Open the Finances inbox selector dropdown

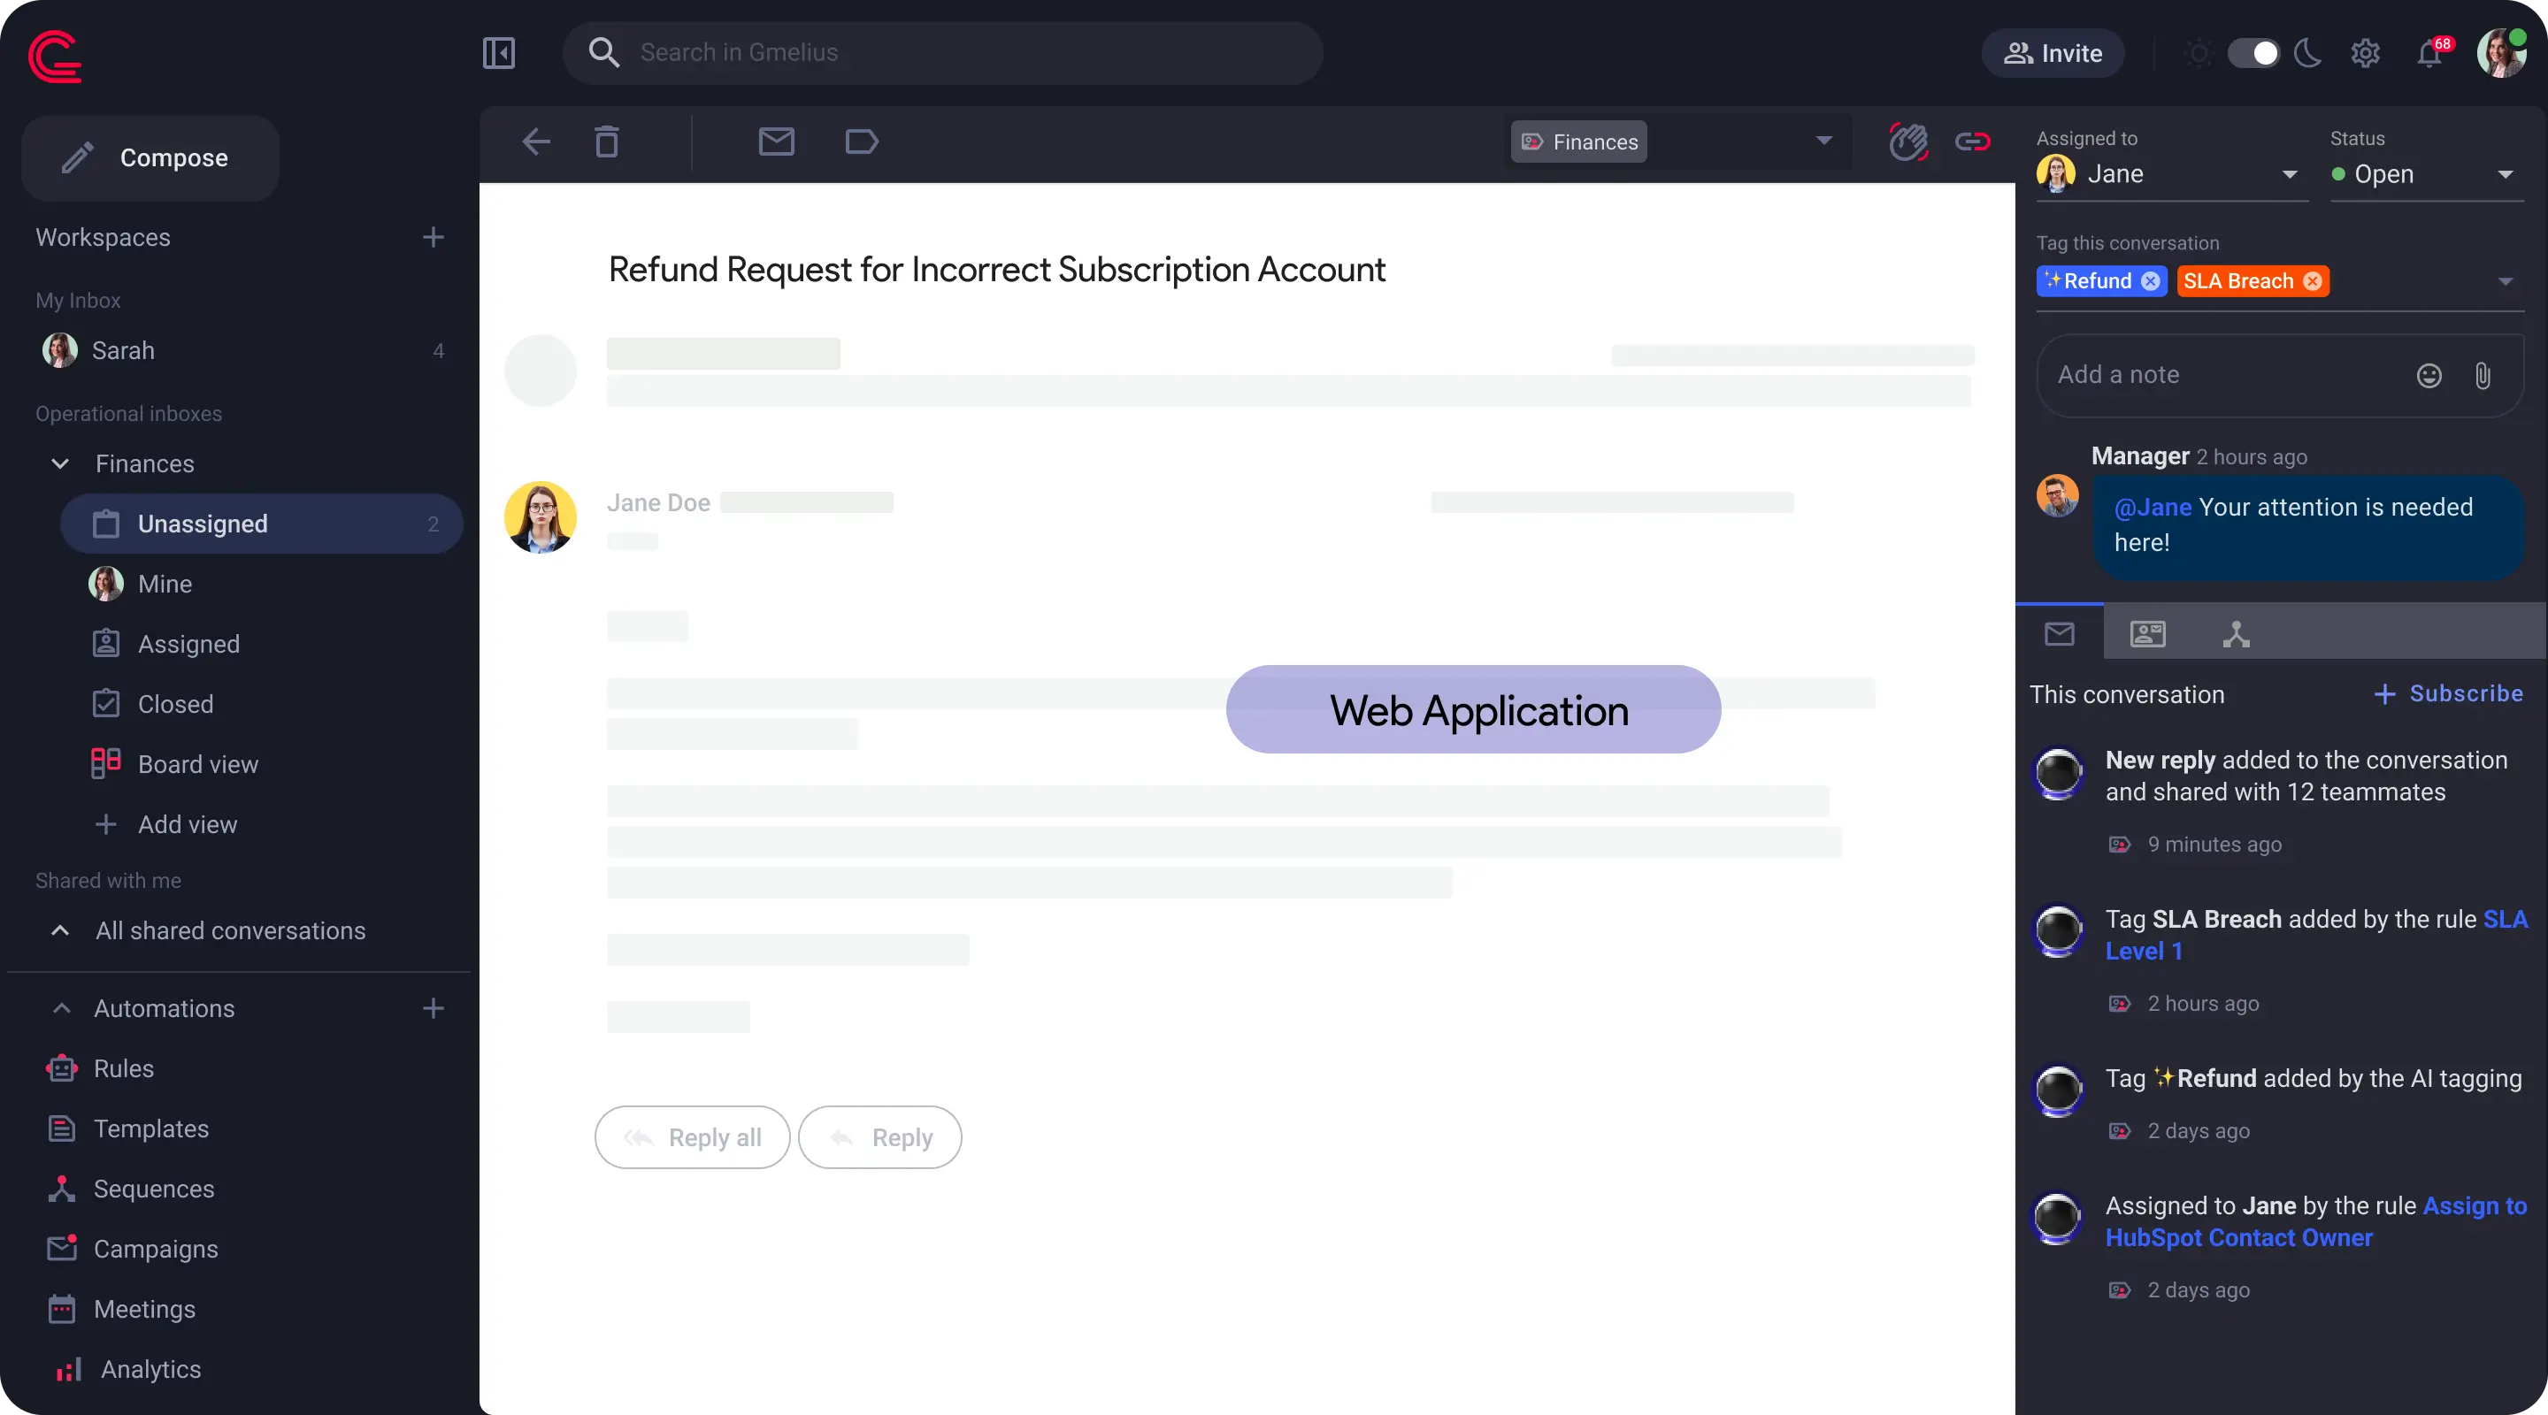(x=1823, y=141)
